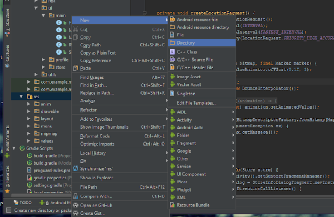Screen dimensions: 334x217
Task: Expand the anim folder
Action: click(29, 104)
